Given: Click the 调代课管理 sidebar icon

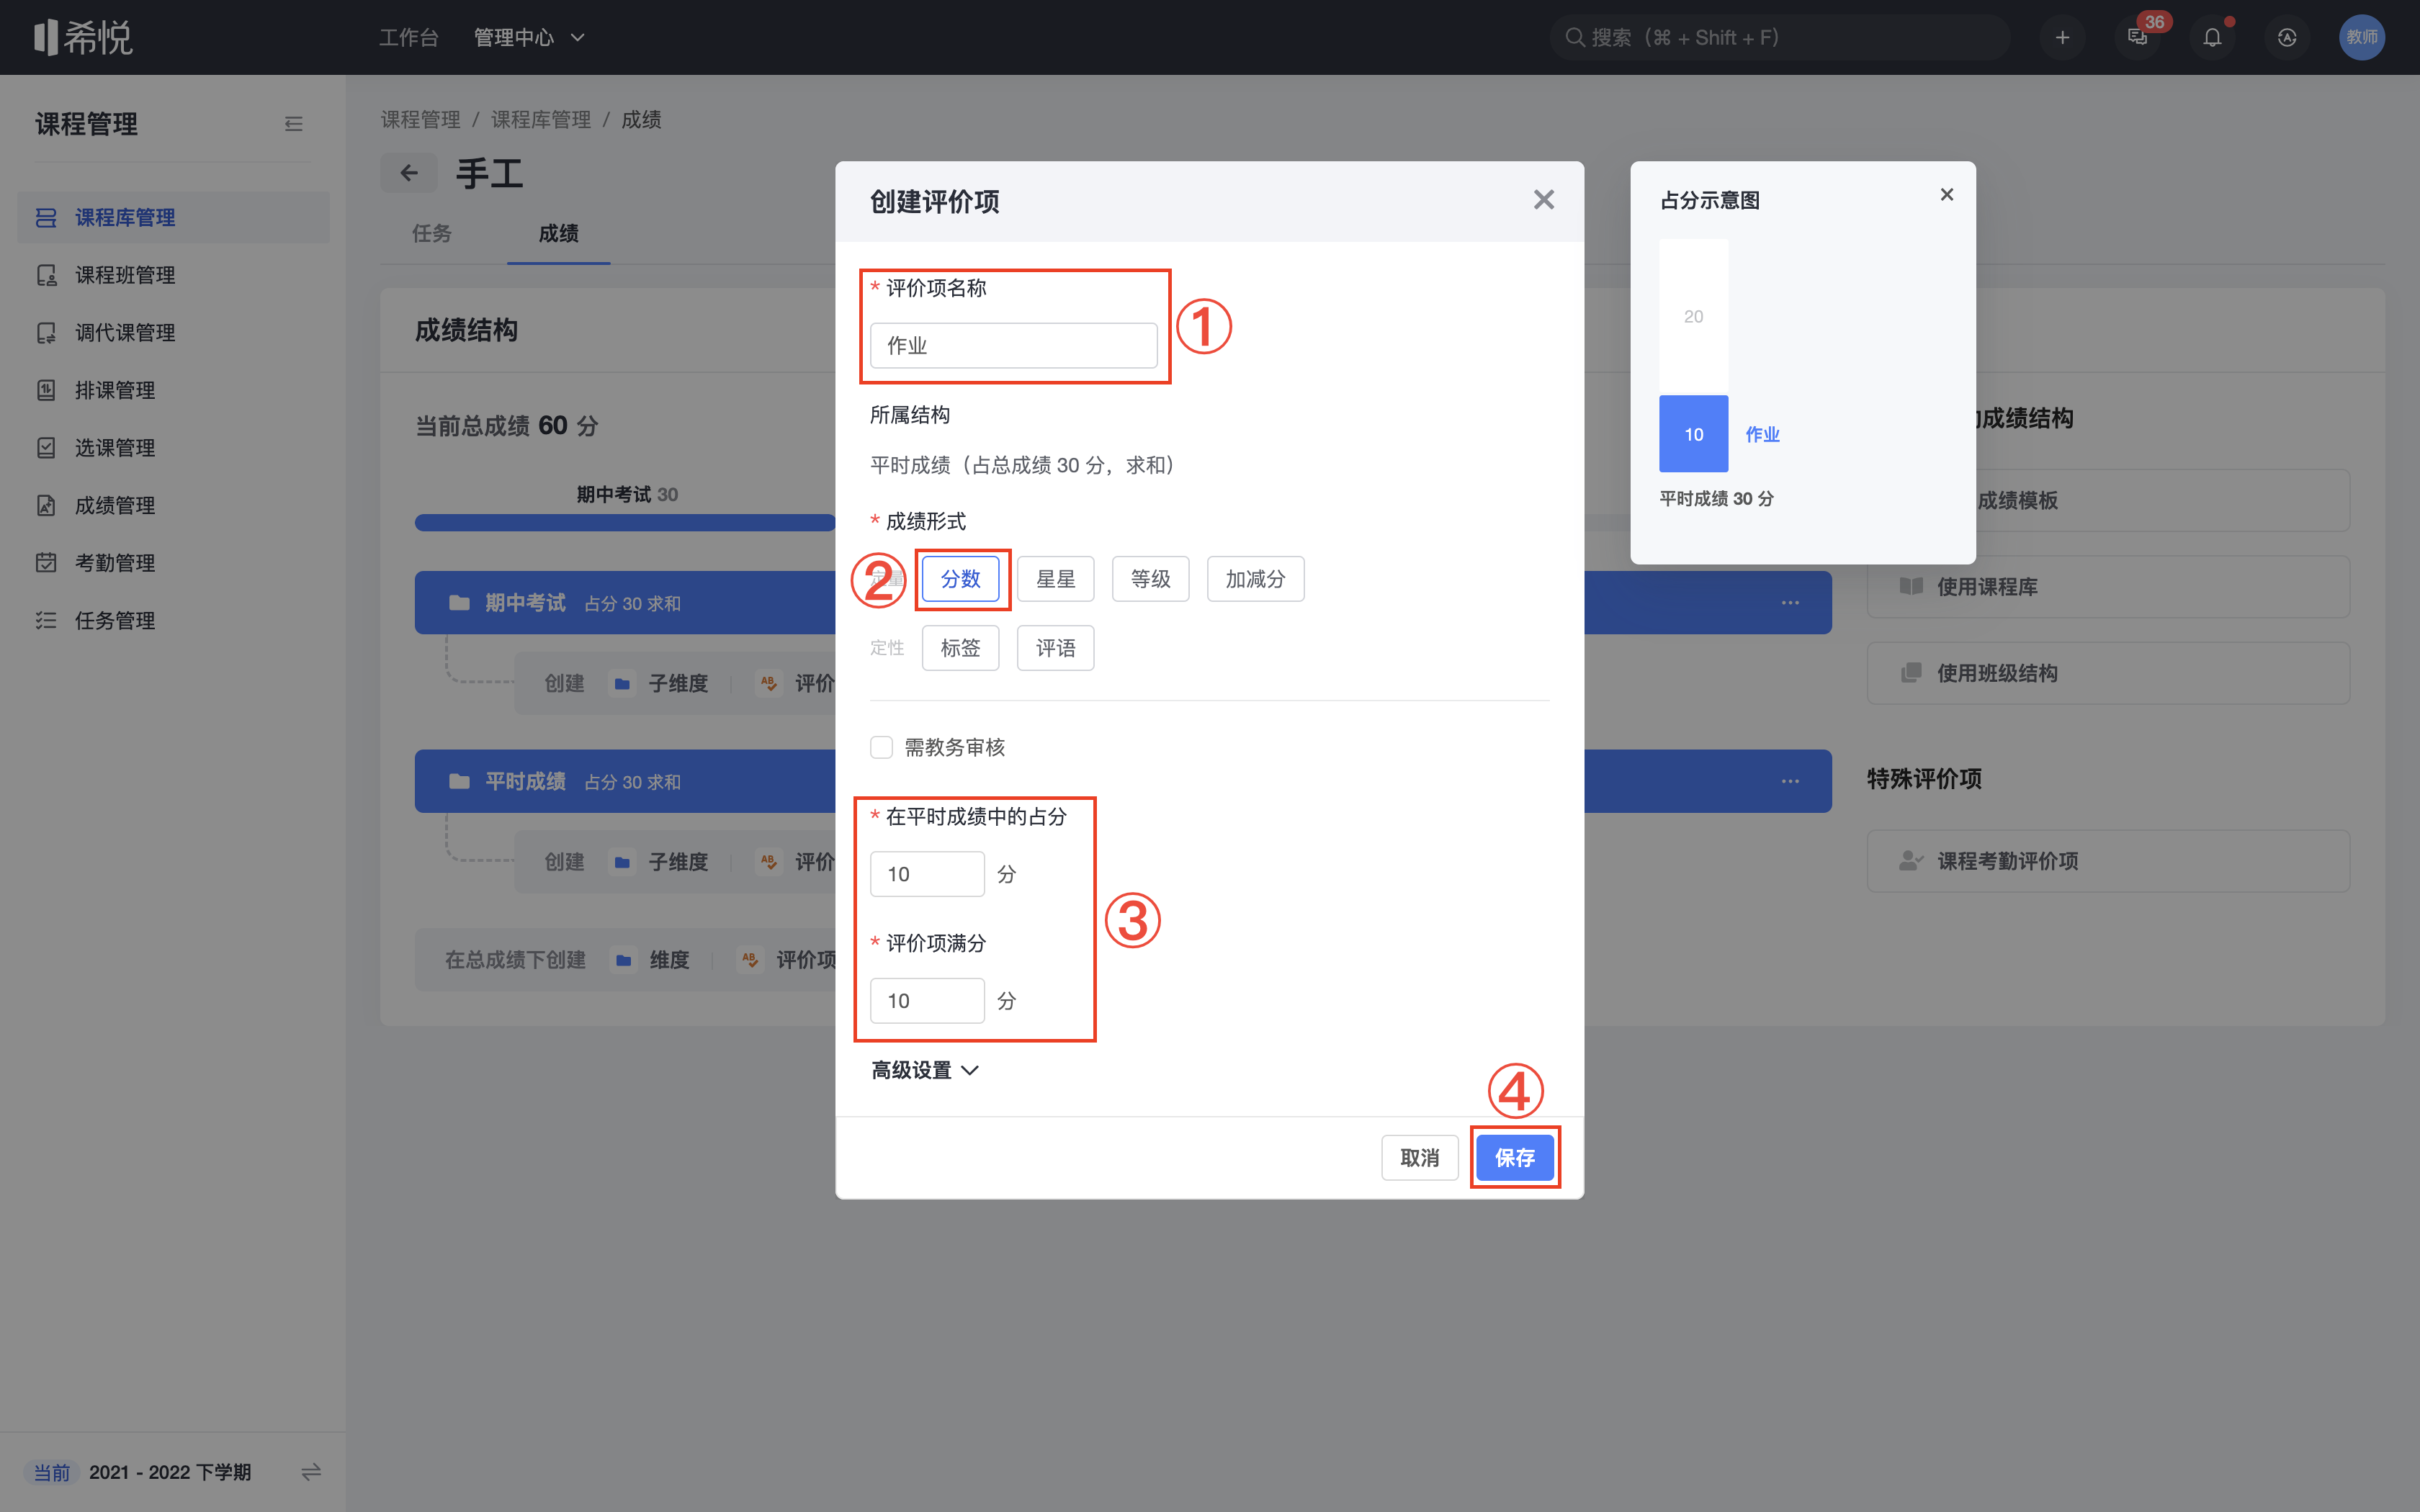Looking at the screenshot, I should point(46,332).
